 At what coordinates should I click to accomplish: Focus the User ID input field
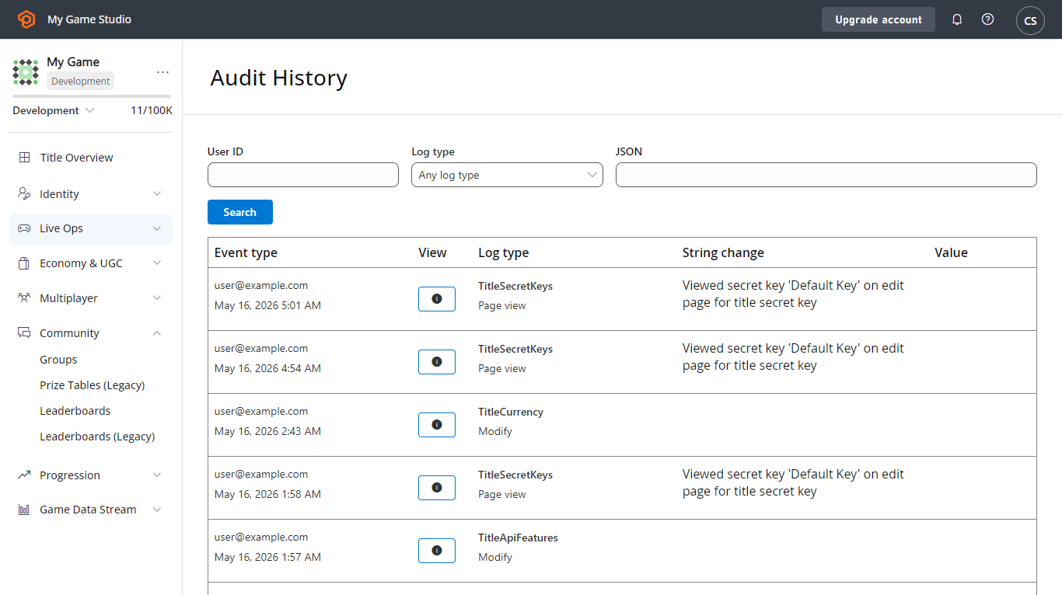pyautogui.click(x=303, y=175)
